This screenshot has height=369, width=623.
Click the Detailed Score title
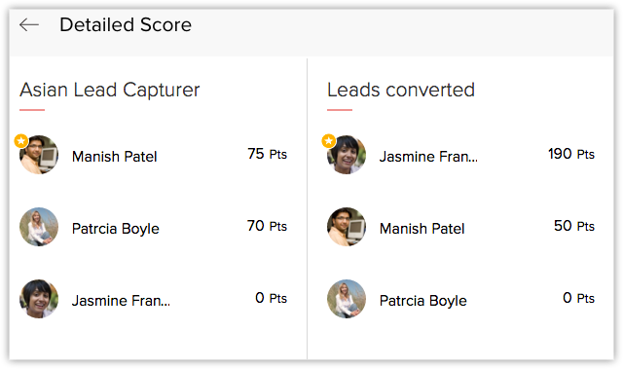(x=126, y=24)
